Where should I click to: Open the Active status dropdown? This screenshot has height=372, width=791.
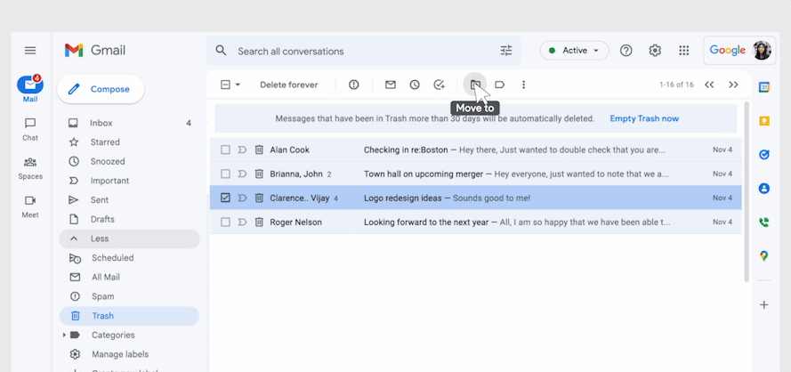(x=574, y=51)
